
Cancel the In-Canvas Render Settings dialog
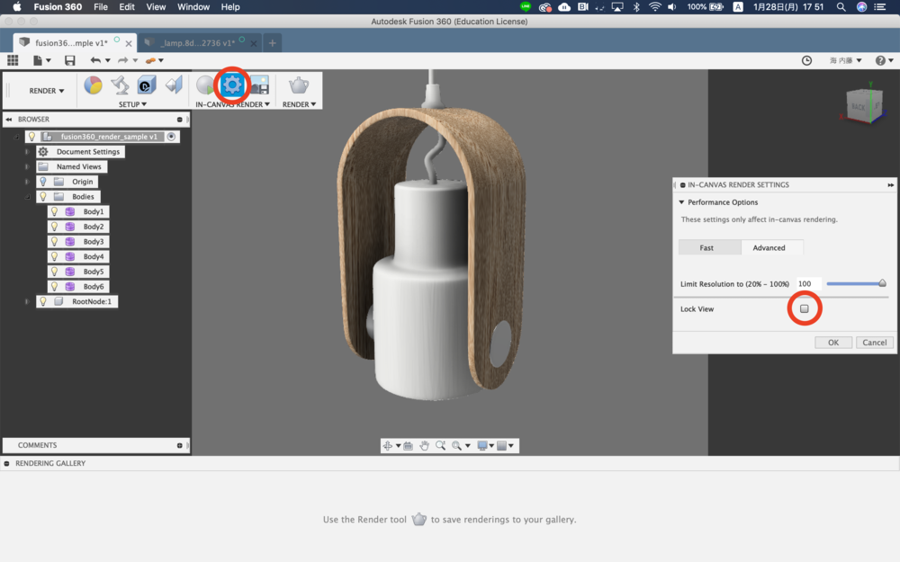pos(874,343)
